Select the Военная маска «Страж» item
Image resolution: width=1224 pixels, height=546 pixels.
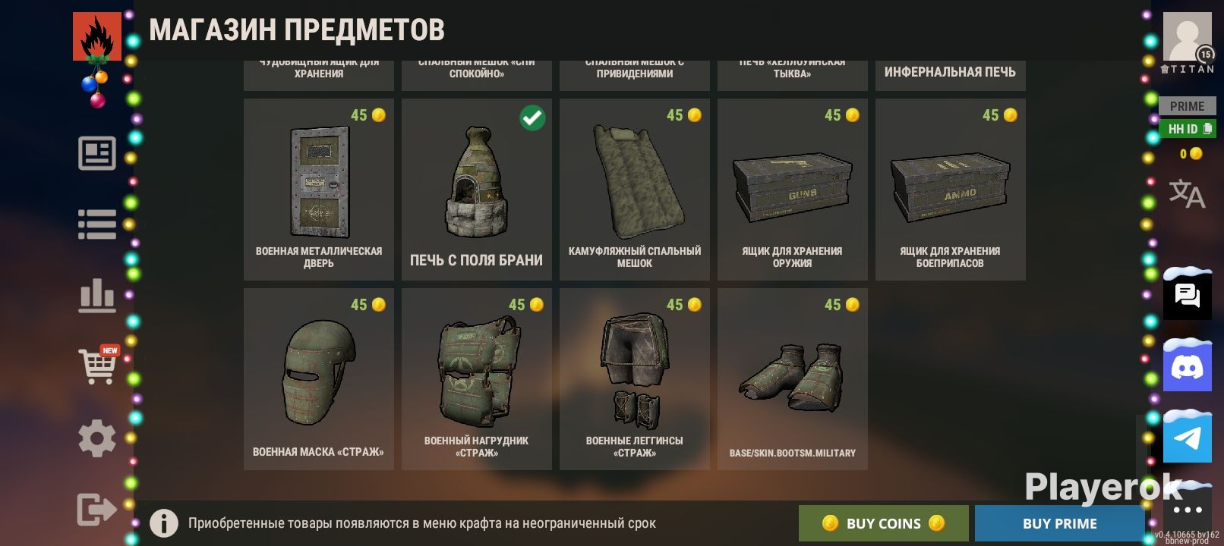click(x=319, y=379)
